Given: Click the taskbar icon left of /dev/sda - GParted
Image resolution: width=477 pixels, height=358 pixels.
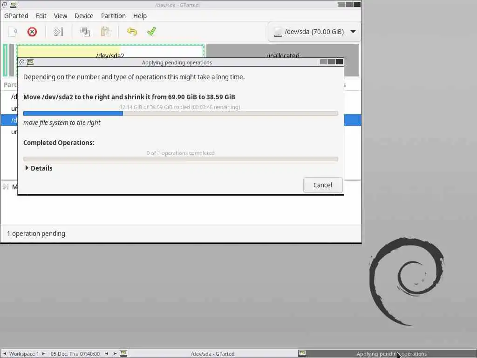Looking at the screenshot, I should [x=123, y=353].
